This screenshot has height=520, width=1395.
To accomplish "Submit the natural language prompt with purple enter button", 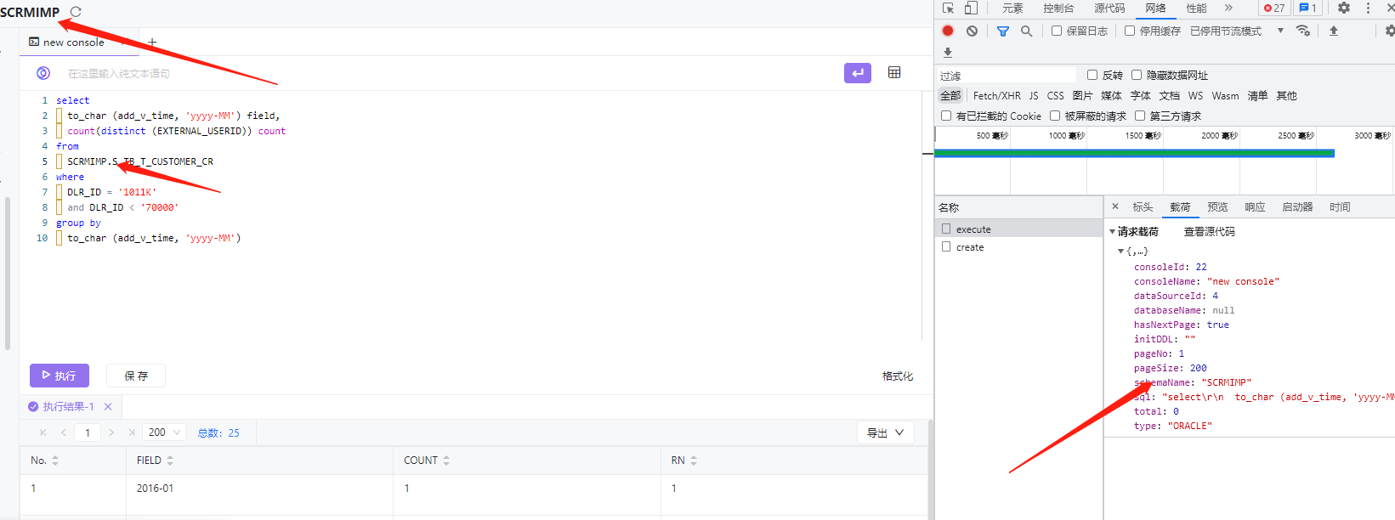I will pos(858,73).
